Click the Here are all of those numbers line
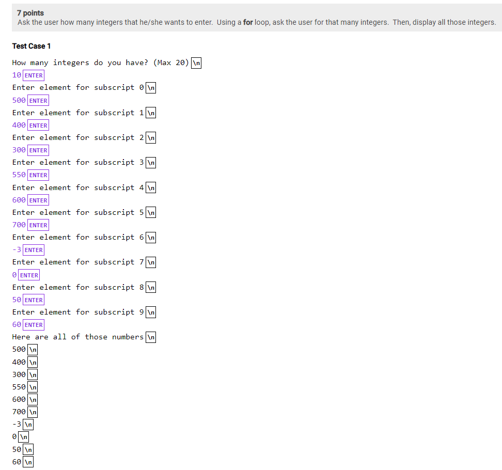 pyautogui.click(x=77, y=337)
